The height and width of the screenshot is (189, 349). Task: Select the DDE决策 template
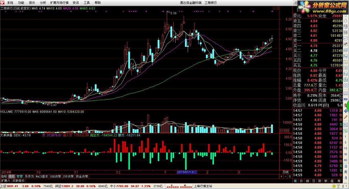click(55, 176)
